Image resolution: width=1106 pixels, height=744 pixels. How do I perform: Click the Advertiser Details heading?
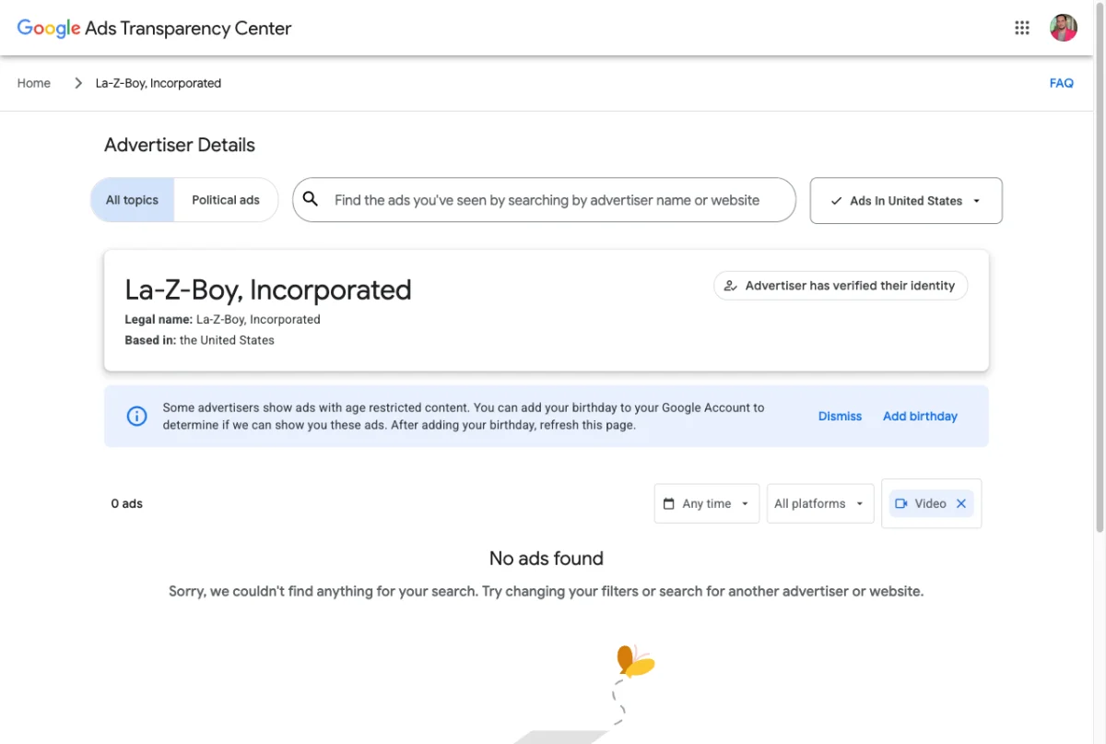[x=180, y=145]
